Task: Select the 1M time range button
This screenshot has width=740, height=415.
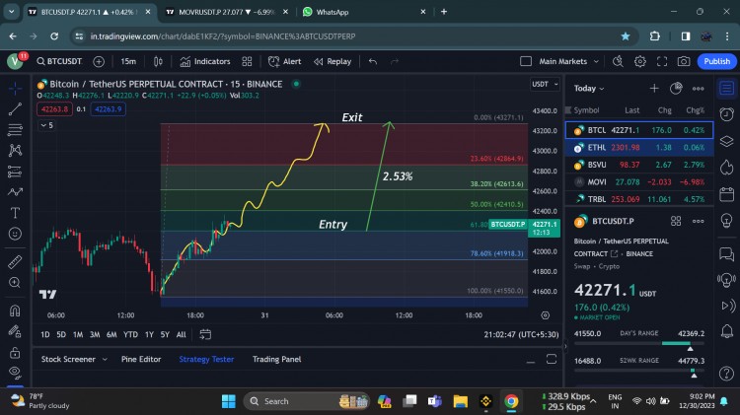Action: pyautogui.click(x=78, y=334)
